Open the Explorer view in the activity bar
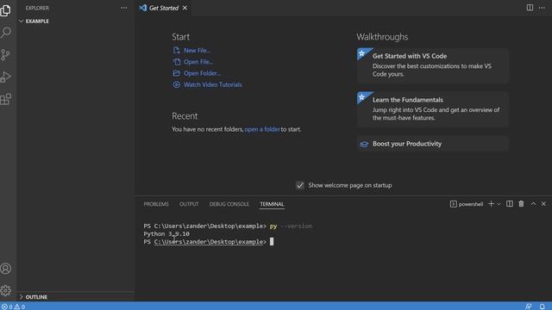The width and height of the screenshot is (552, 310). click(6, 10)
